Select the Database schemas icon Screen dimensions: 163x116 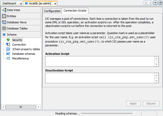pyautogui.click(x=8, y=54)
